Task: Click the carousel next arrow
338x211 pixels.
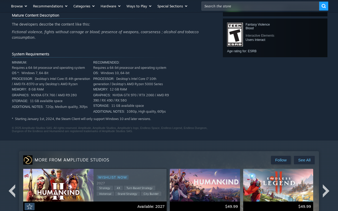Action: click(x=326, y=191)
